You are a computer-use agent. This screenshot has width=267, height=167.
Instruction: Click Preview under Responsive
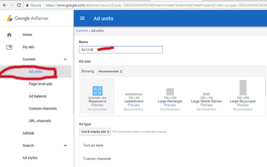97,105
